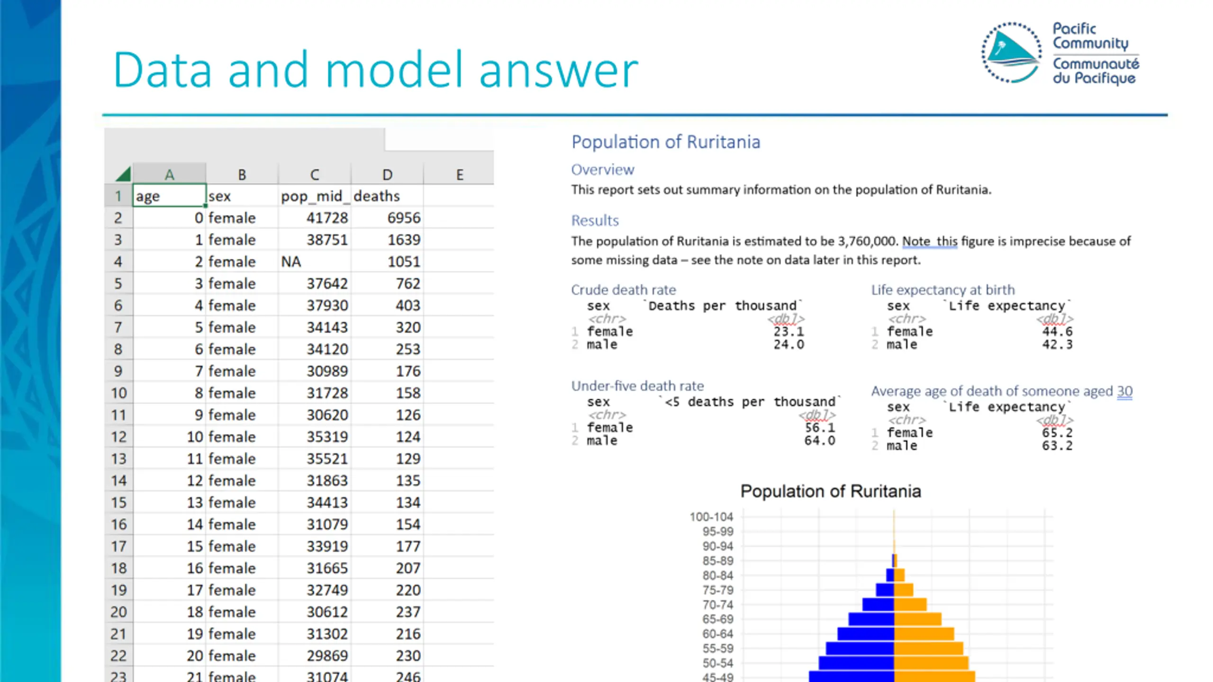Click deaths value 1051
Image resolution: width=1213 pixels, height=682 pixels.
[404, 261]
